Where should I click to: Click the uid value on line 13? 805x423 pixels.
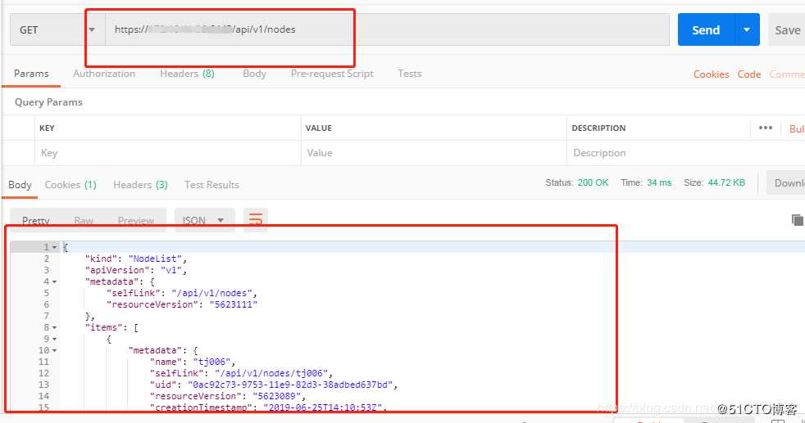pyautogui.click(x=290, y=385)
